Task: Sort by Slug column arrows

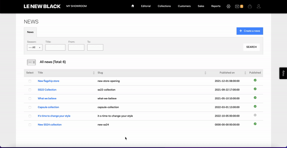Action: pos(205,73)
